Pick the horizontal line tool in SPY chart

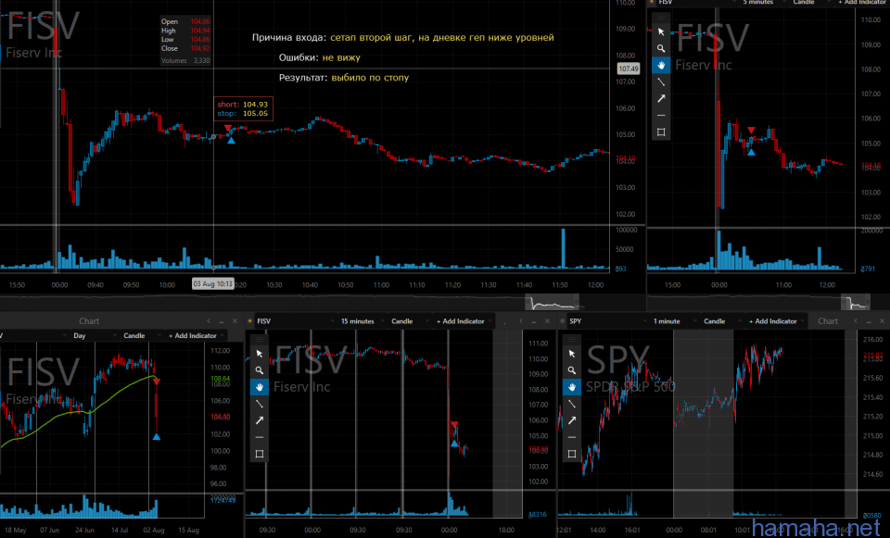[572, 437]
